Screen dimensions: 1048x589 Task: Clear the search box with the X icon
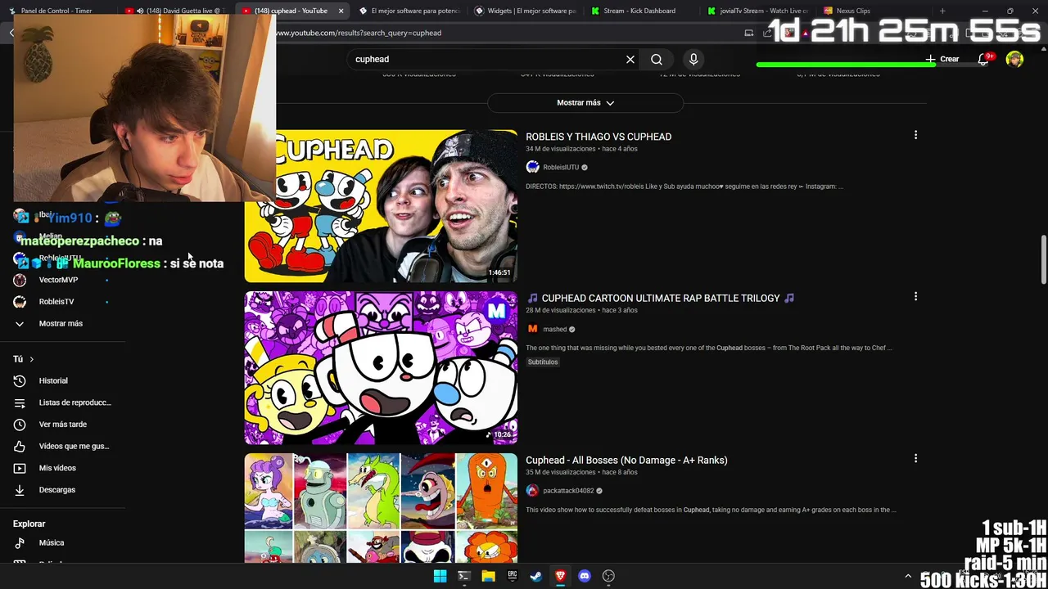tap(630, 59)
